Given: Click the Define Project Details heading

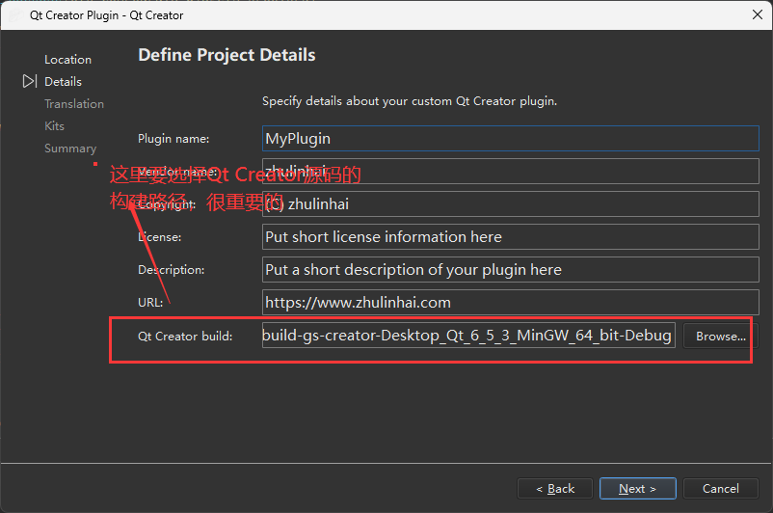Looking at the screenshot, I should pyautogui.click(x=227, y=55).
